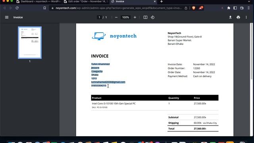
Task: Download the invoice PDF
Action: click(x=230, y=17)
